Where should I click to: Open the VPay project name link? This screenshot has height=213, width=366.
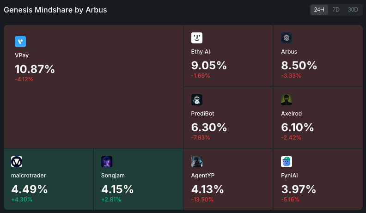coord(22,55)
